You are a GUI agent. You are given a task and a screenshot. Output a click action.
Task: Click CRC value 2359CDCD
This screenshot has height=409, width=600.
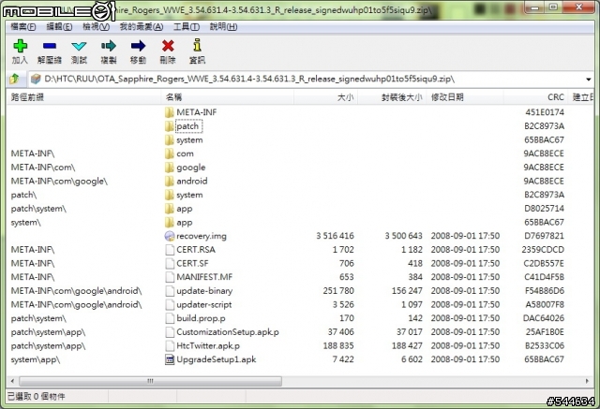(543, 250)
